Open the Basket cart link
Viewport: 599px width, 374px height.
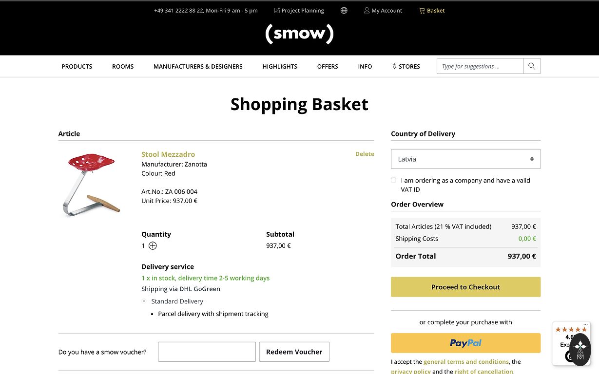[432, 10]
